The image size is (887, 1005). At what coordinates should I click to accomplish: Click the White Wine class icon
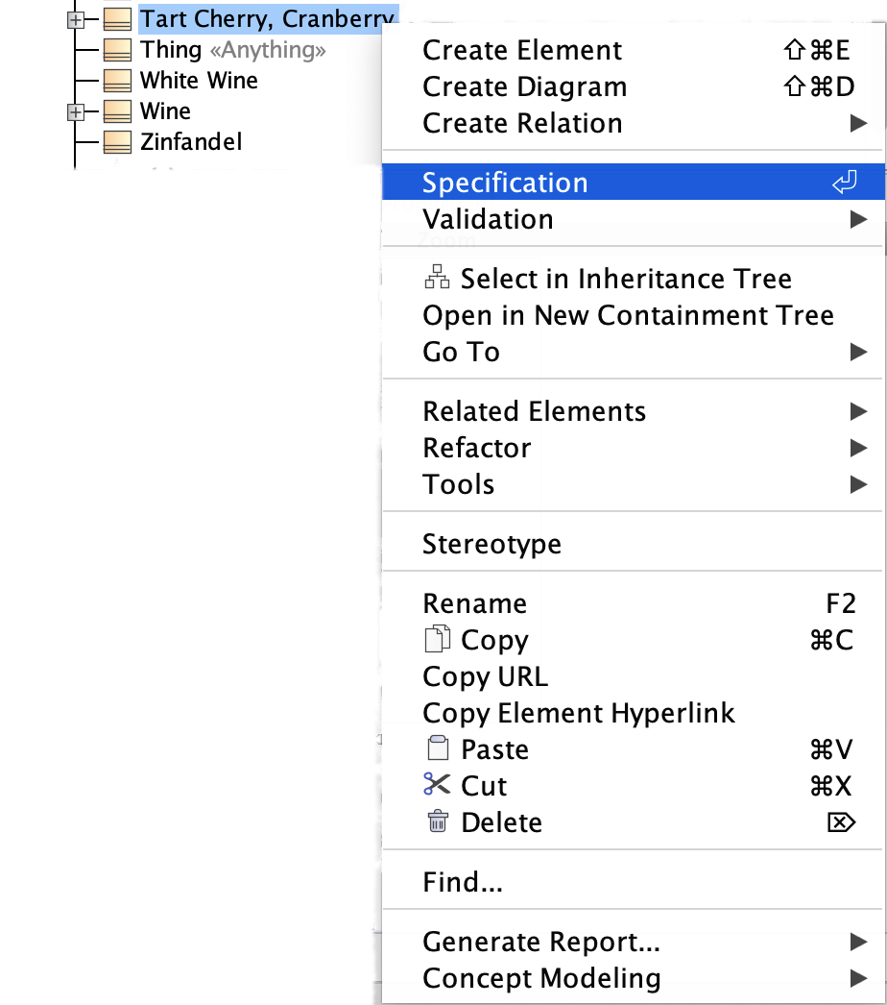[x=117, y=81]
